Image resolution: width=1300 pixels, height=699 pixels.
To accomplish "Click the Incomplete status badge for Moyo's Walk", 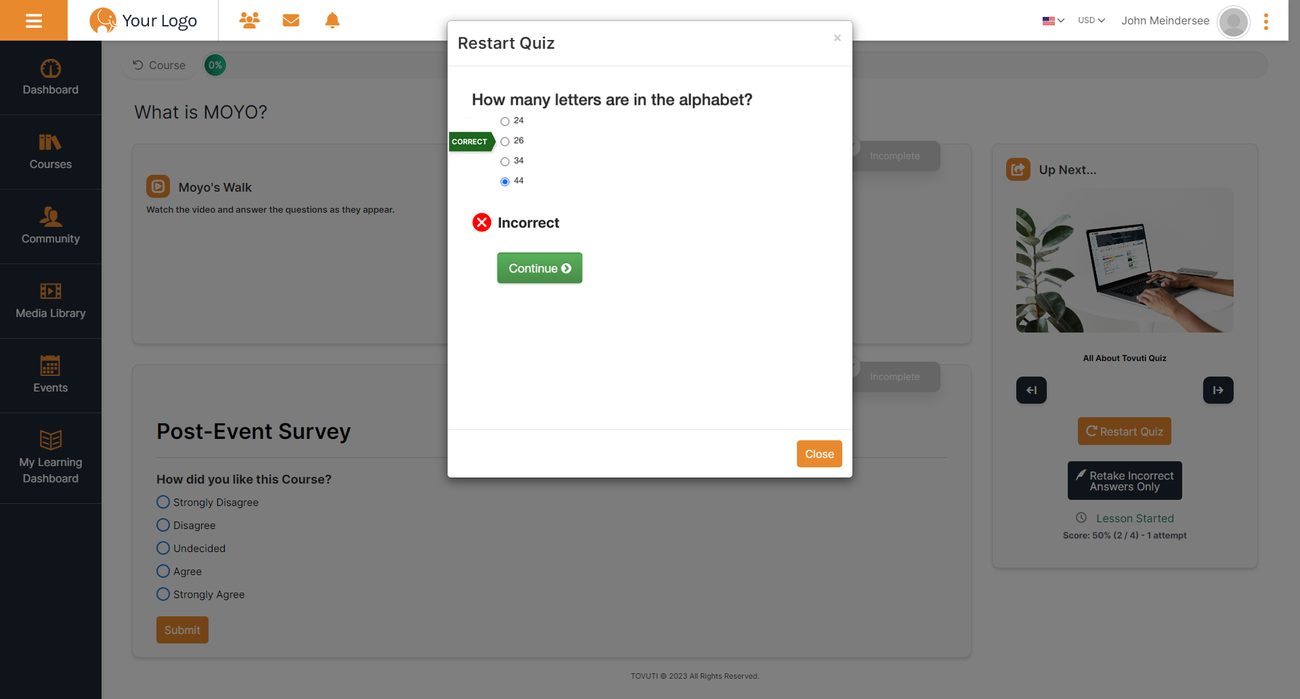I will [x=895, y=156].
